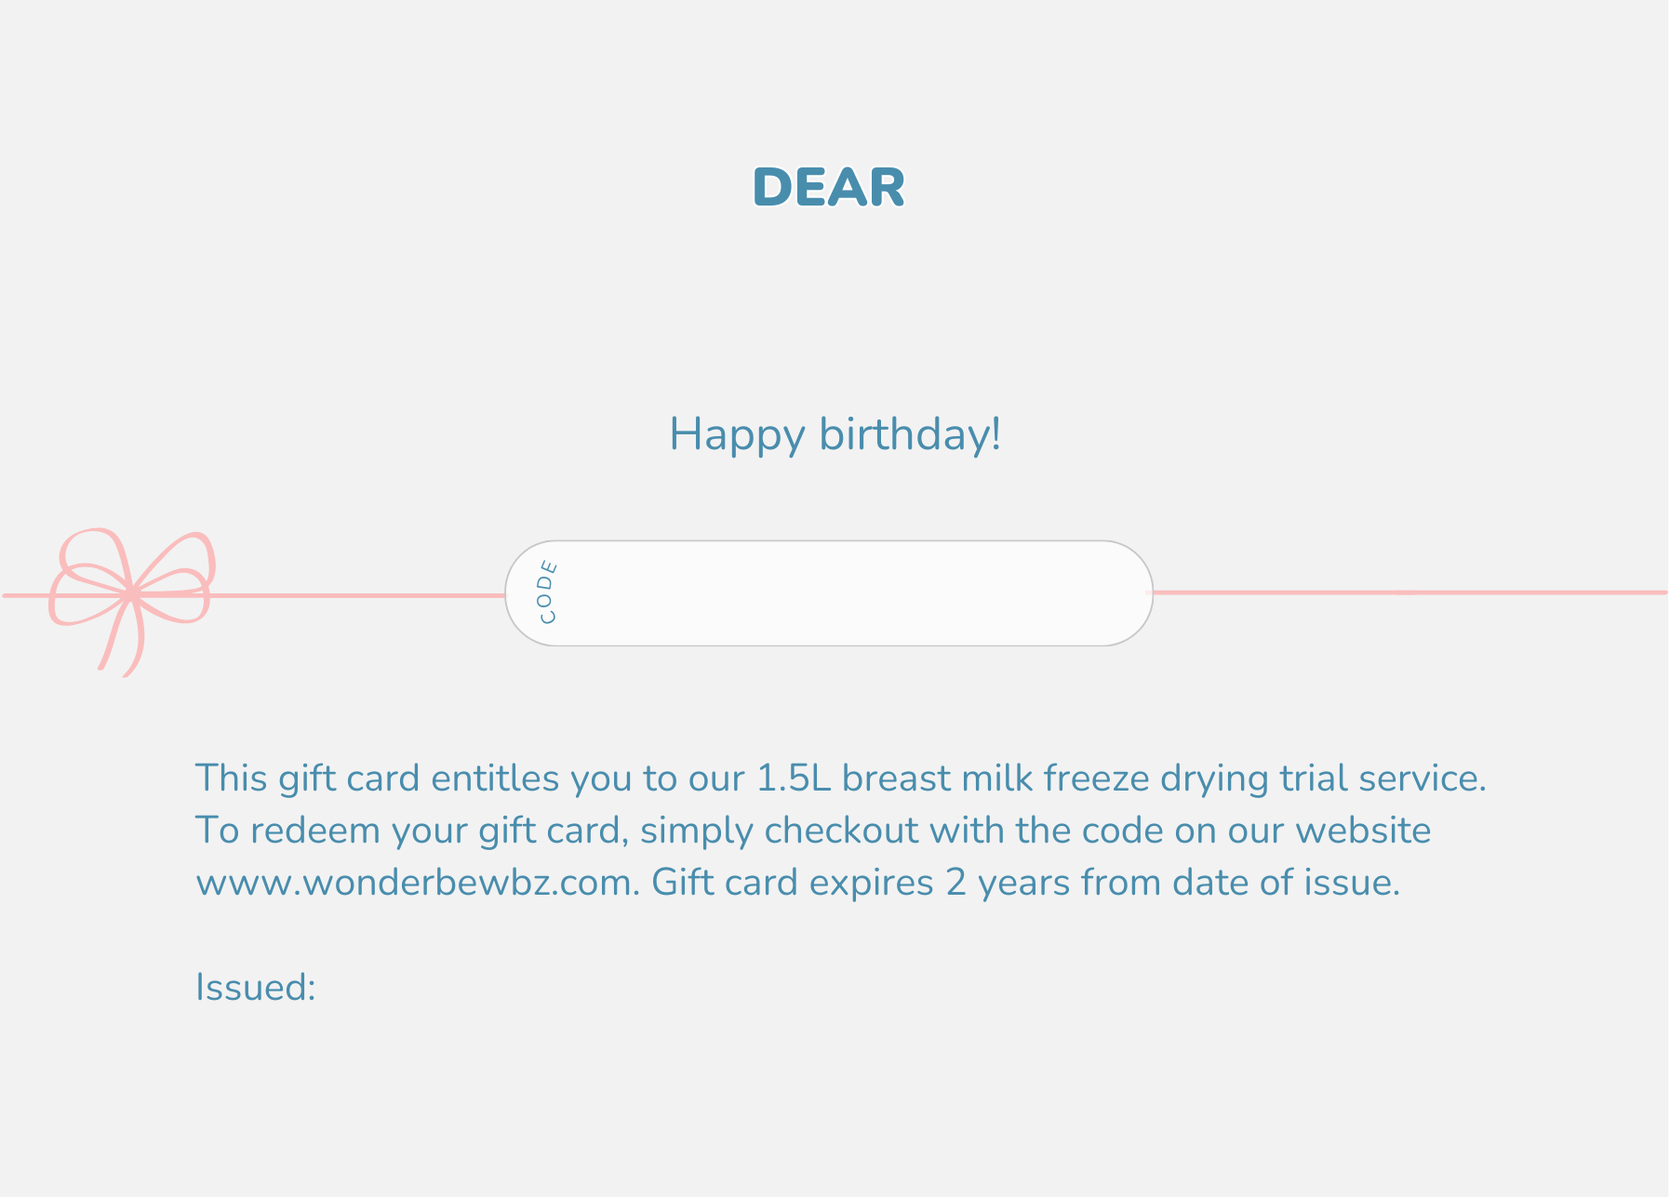The height and width of the screenshot is (1197, 1670).
Task: Click the "This gift card entitles" sentence start
Action: coord(307,778)
